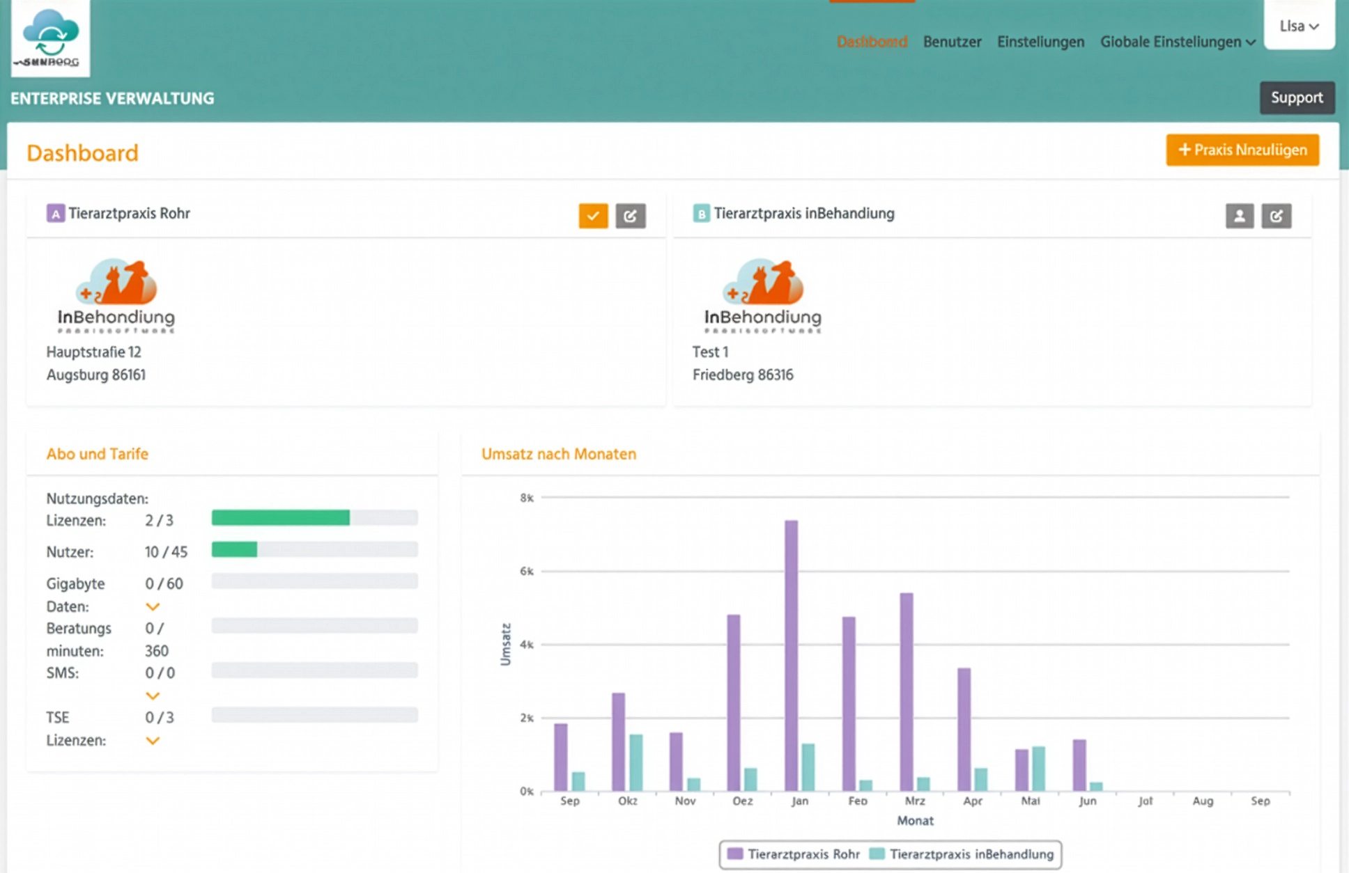Viewport: 1349px width, 873px height.
Task: Expand the SMS details chevron
Action: 153,695
